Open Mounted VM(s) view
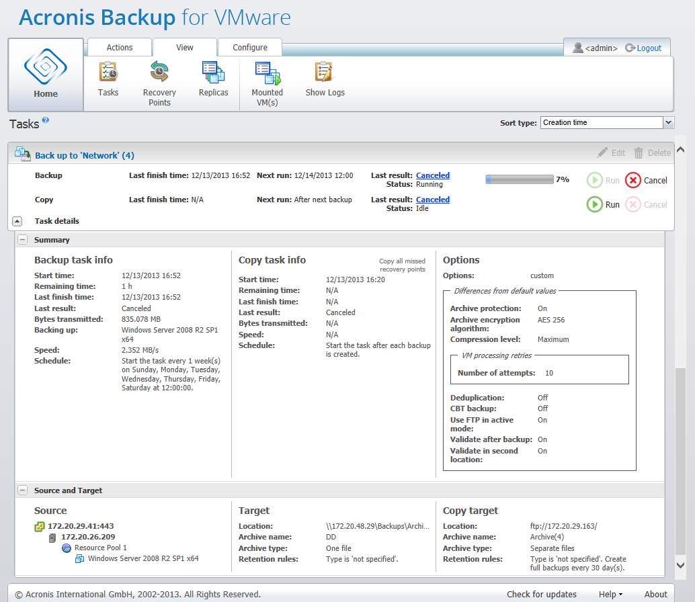This screenshot has width=695, height=602. (x=268, y=73)
